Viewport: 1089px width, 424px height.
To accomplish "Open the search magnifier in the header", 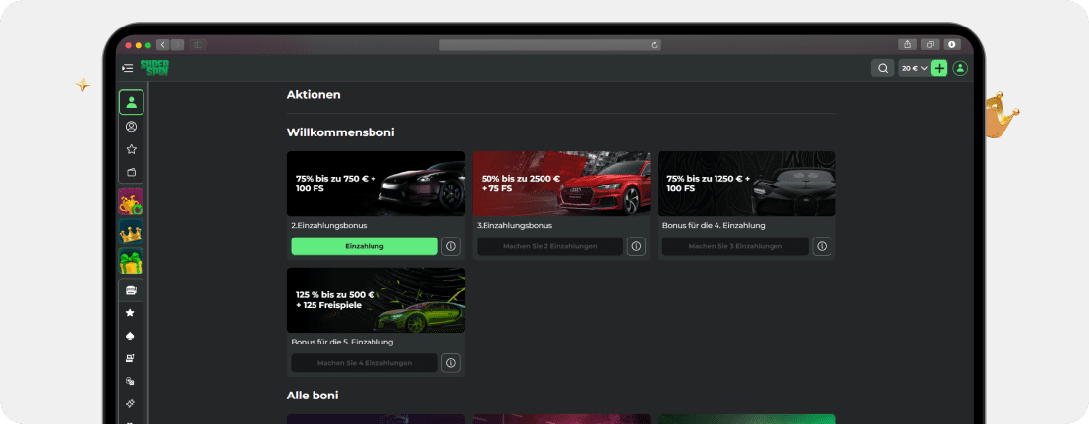I will click(x=883, y=68).
